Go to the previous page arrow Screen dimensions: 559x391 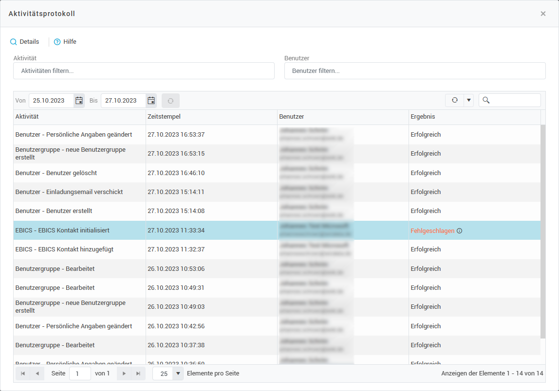pos(37,373)
